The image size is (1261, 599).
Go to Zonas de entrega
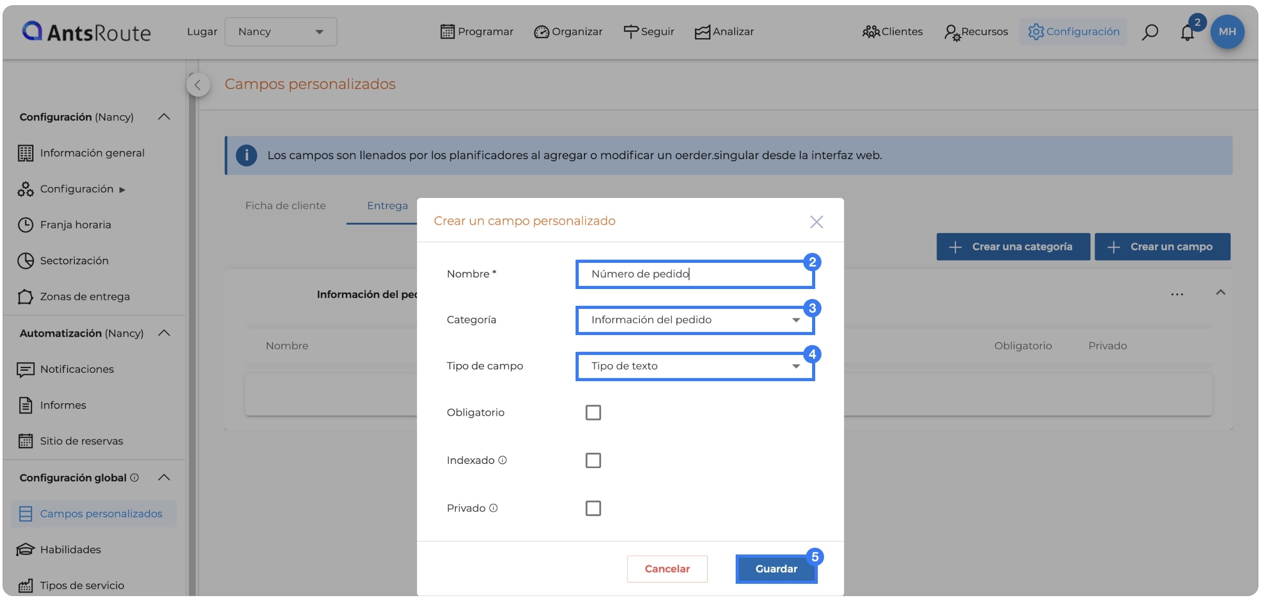coord(84,296)
